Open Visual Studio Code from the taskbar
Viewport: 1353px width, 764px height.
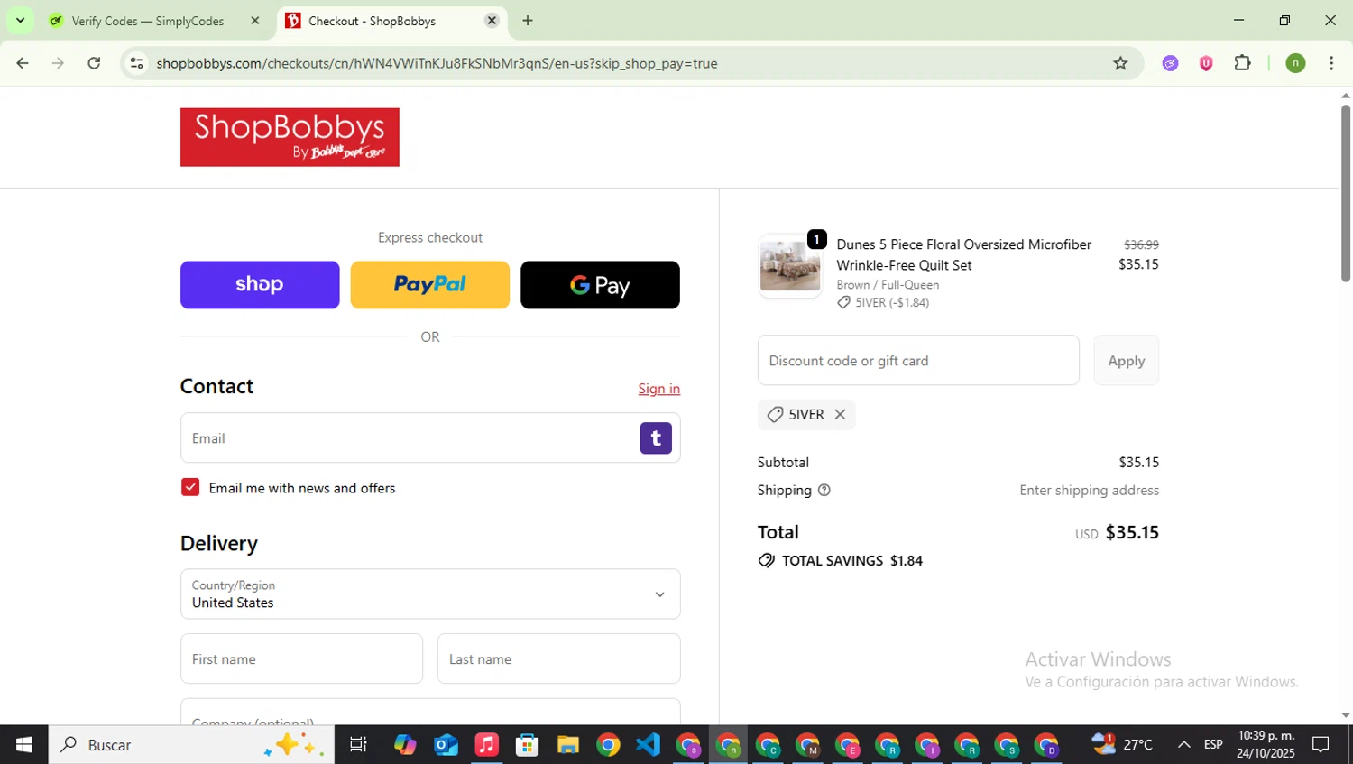648,745
